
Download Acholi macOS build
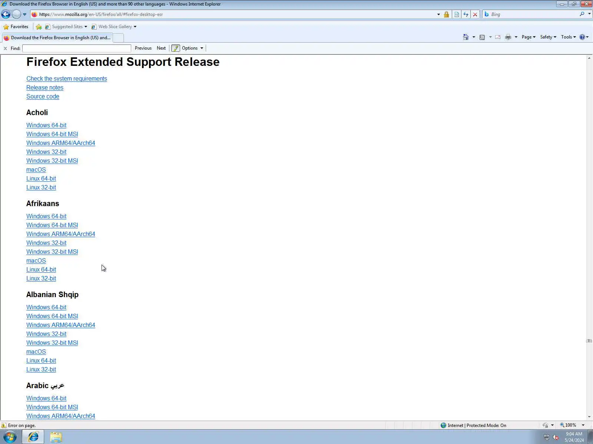tap(36, 169)
